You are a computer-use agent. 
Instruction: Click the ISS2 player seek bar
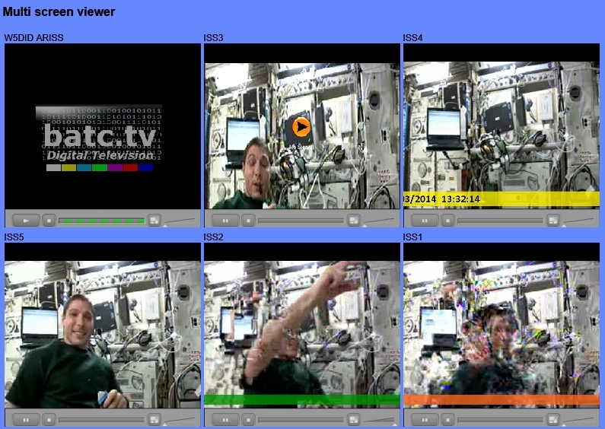click(x=301, y=419)
